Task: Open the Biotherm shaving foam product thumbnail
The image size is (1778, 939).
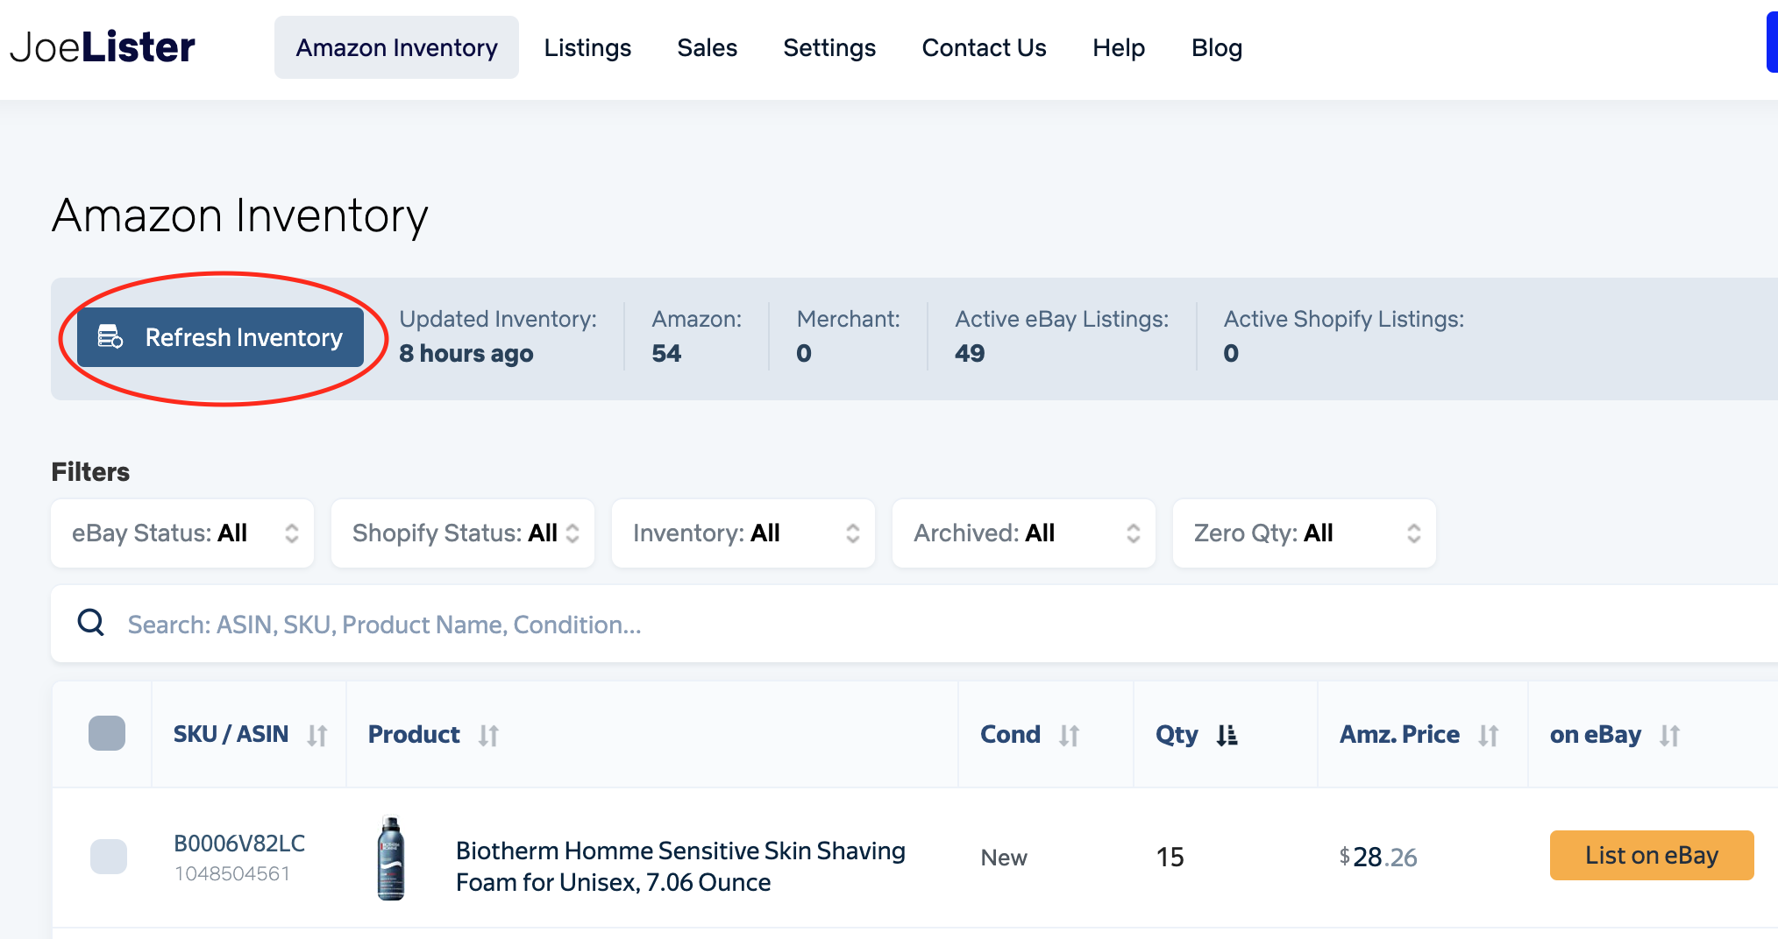Action: [391, 858]
